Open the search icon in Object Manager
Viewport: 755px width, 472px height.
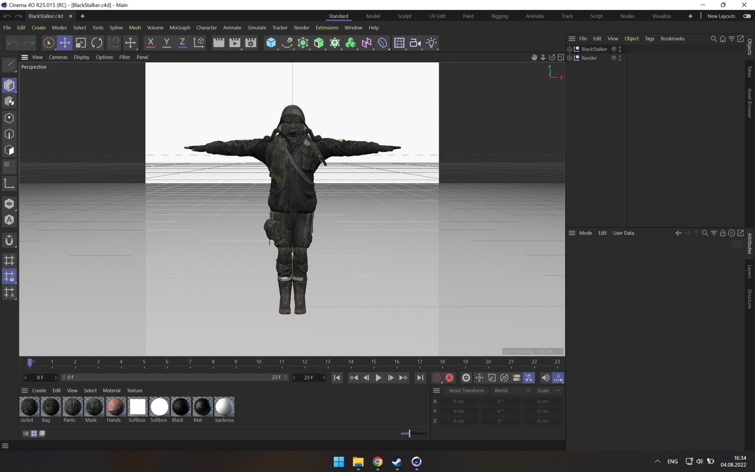point(713,39)
